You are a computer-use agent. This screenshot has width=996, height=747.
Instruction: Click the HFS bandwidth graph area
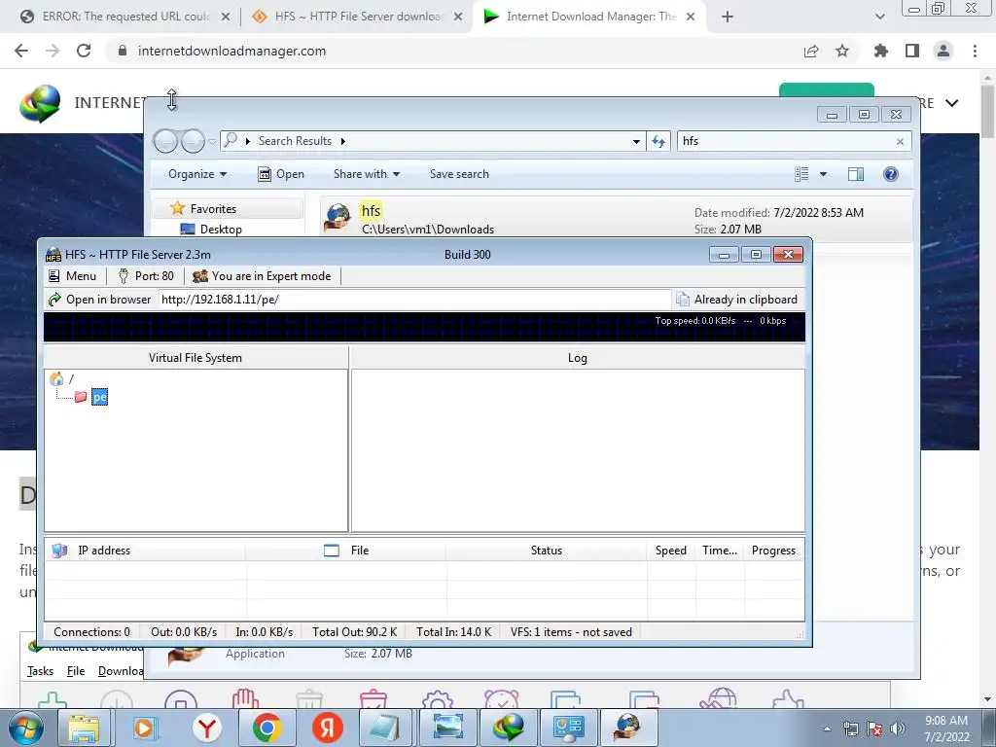424,327
